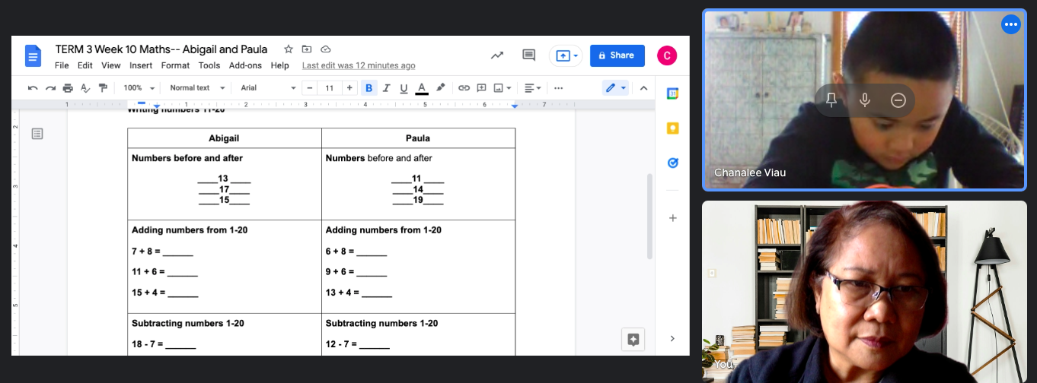Show the document outline
The height and width of the screenshot is (383, 1037).
click(37, 134)
